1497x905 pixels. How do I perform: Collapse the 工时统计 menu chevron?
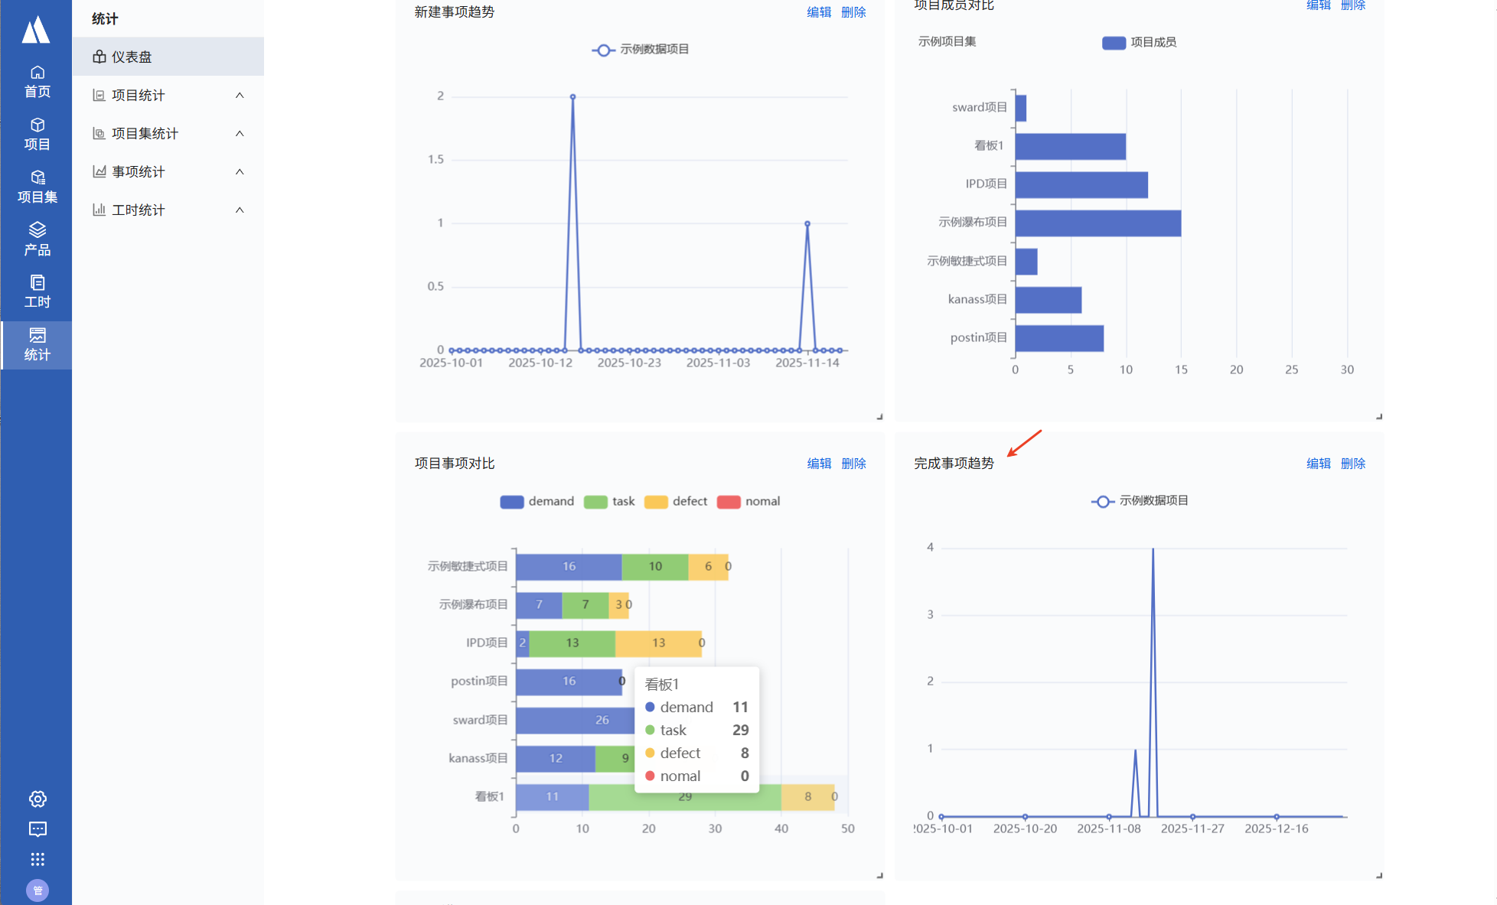[x=240, y=210]
